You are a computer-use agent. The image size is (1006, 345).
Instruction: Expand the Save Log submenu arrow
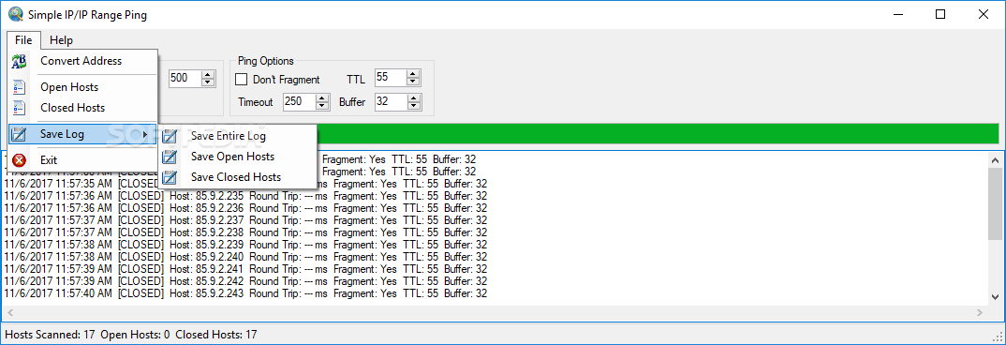pos(145,134)
